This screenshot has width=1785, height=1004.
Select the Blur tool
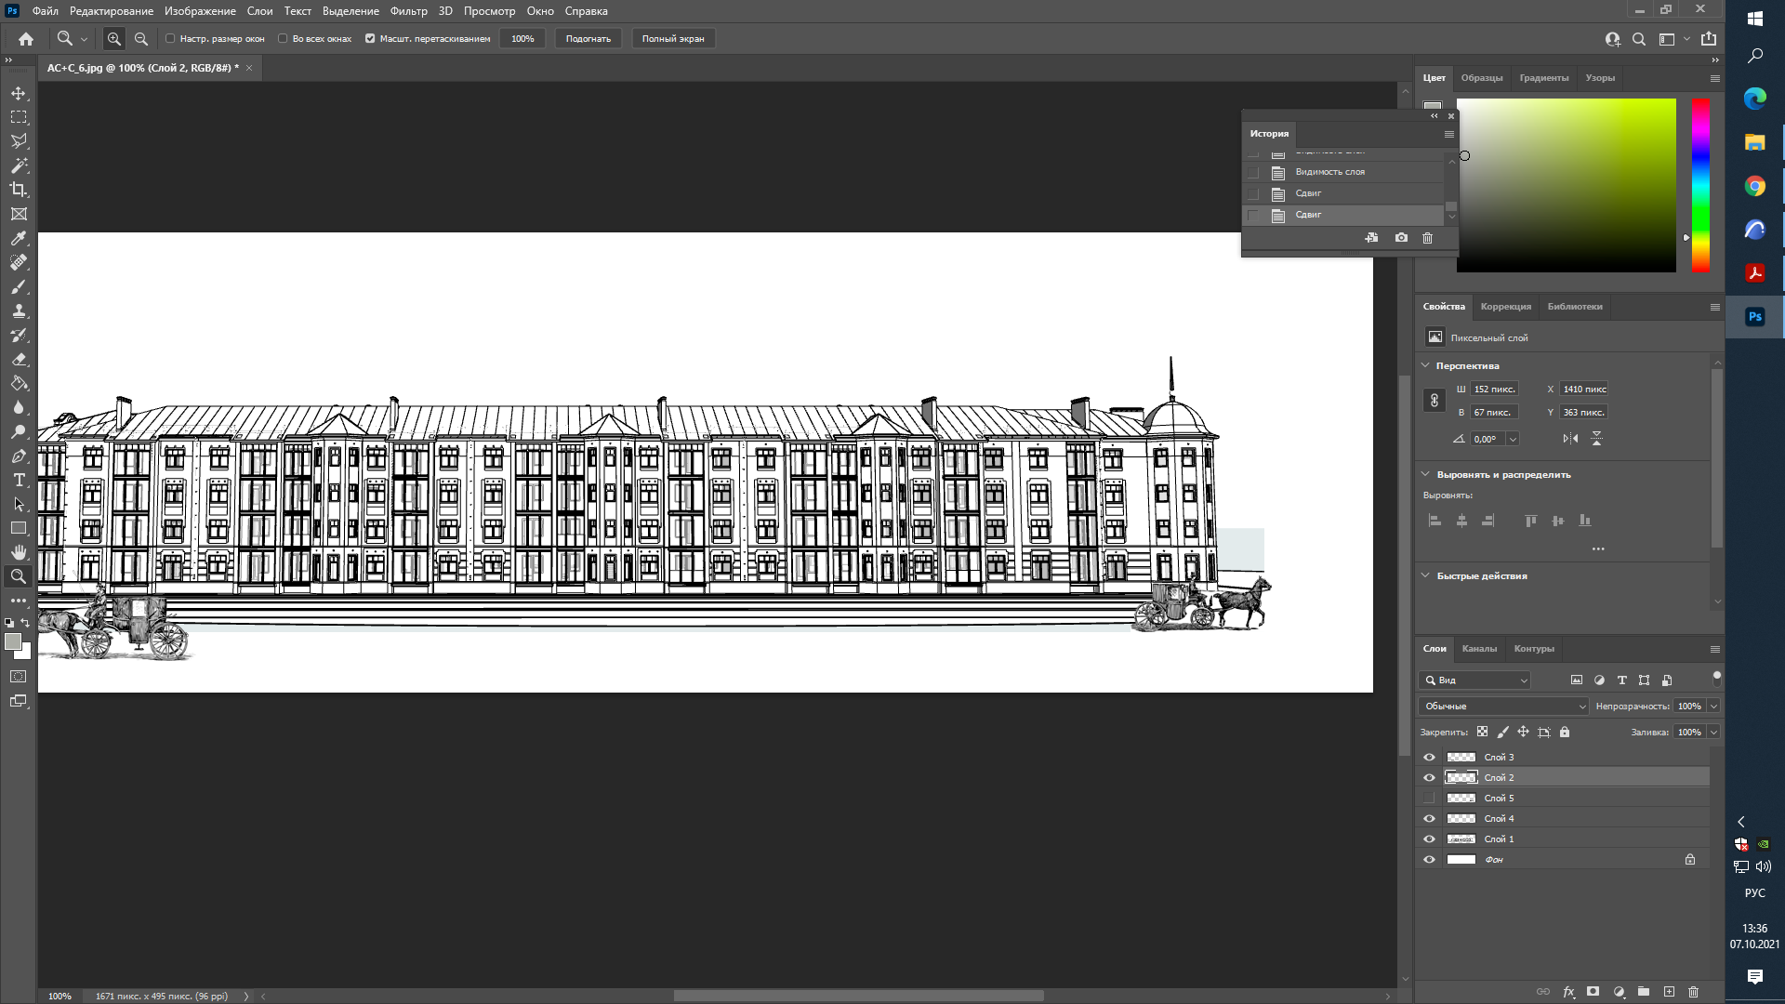[19, 407]
